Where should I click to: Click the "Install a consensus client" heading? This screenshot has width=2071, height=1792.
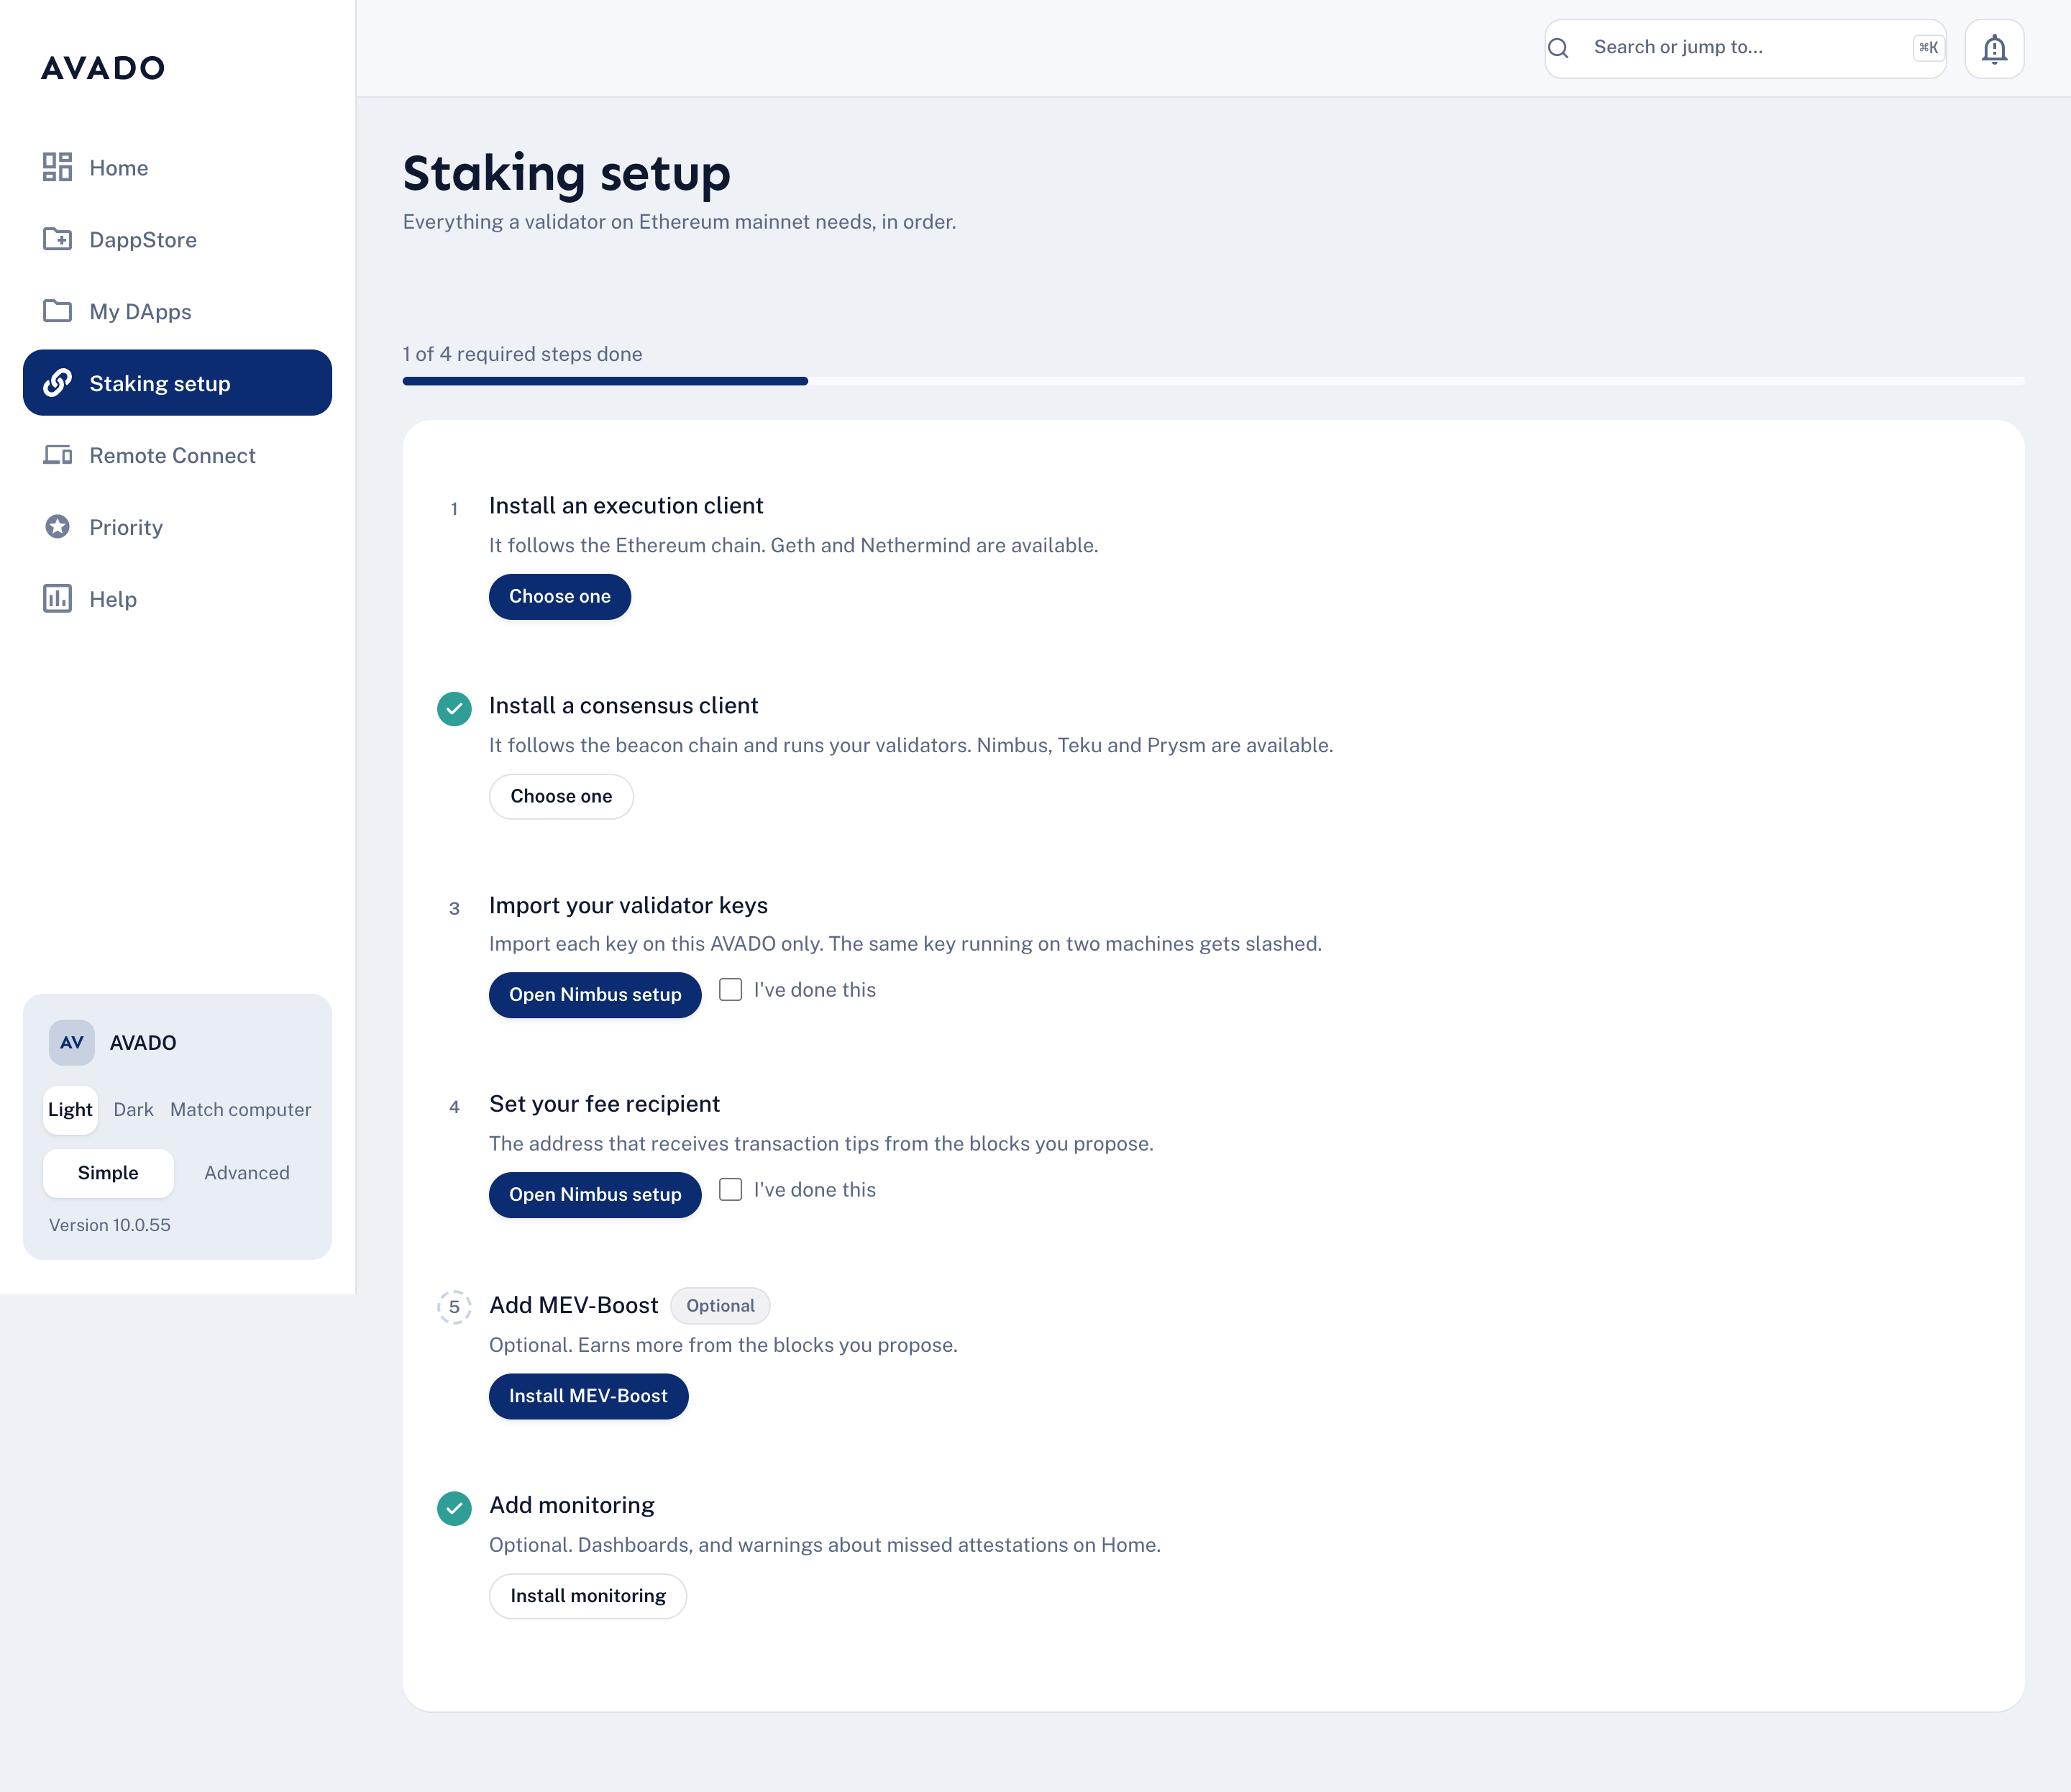[624, 706]
